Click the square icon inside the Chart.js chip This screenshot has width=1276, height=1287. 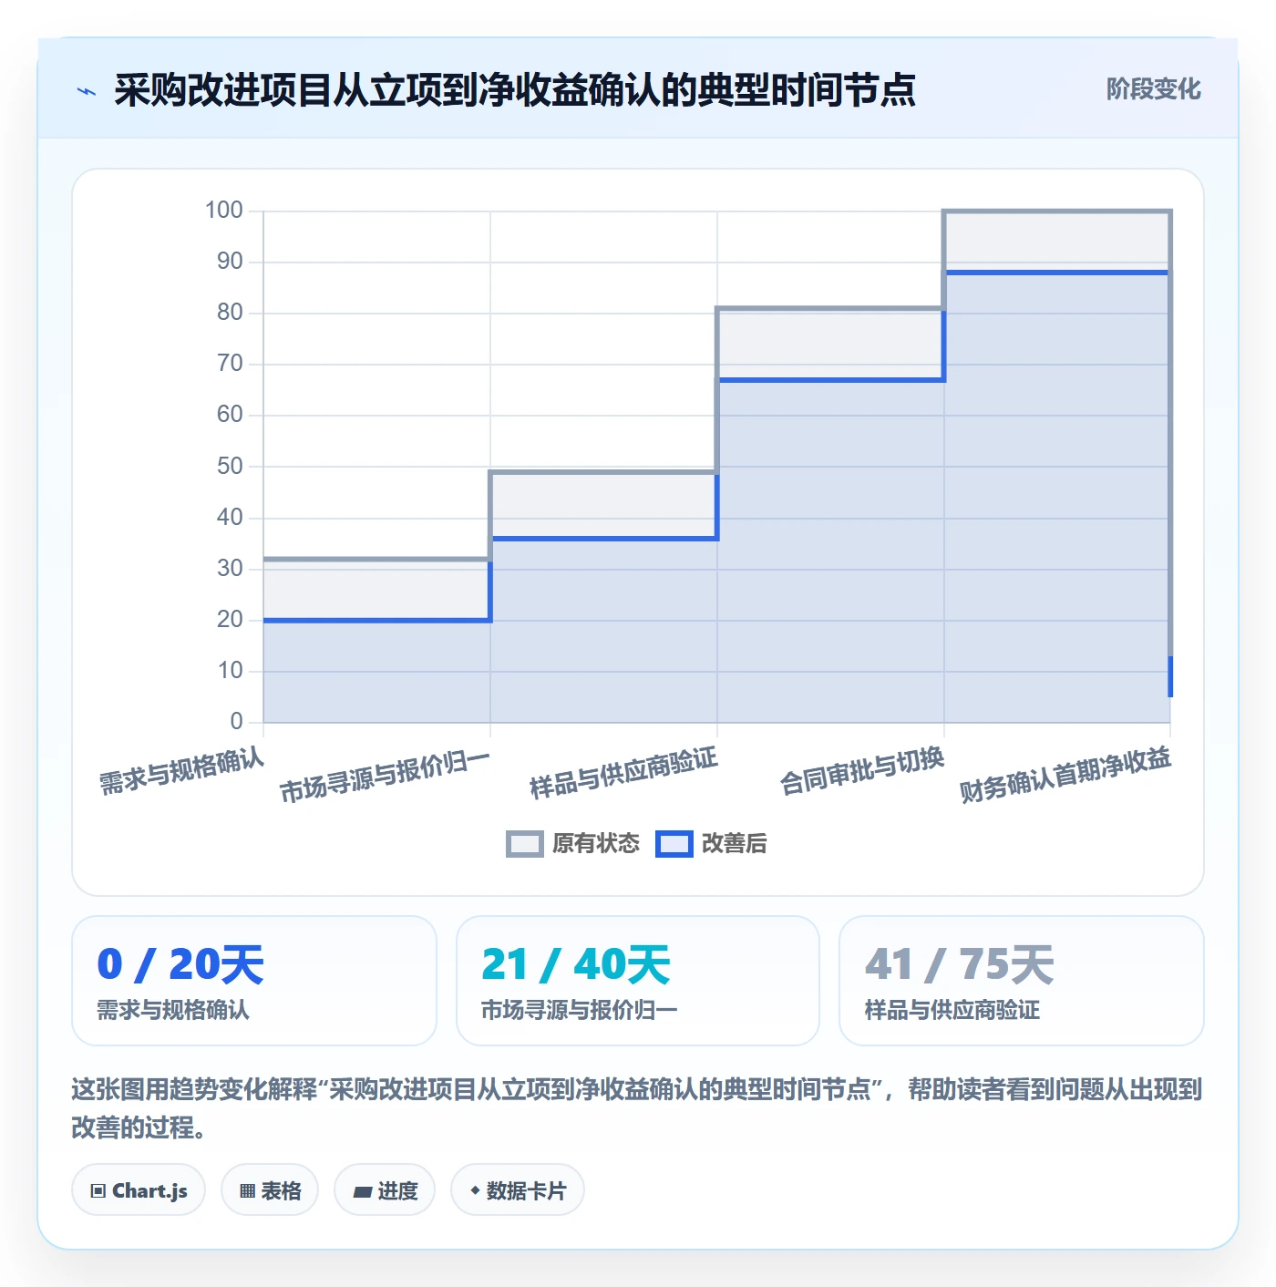pyautogui.click(x=98, y=1191)
